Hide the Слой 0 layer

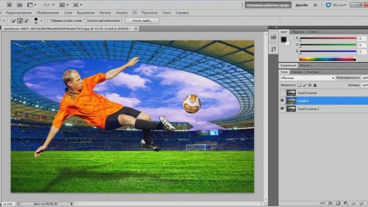coord(282,101)
